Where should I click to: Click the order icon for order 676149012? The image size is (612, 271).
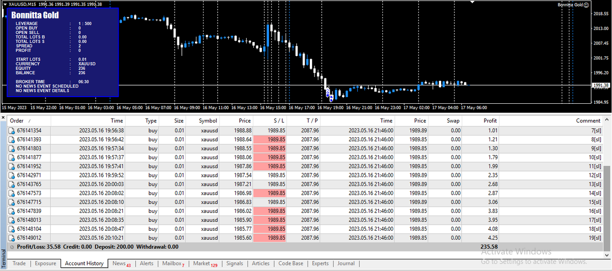coord(12,238)
